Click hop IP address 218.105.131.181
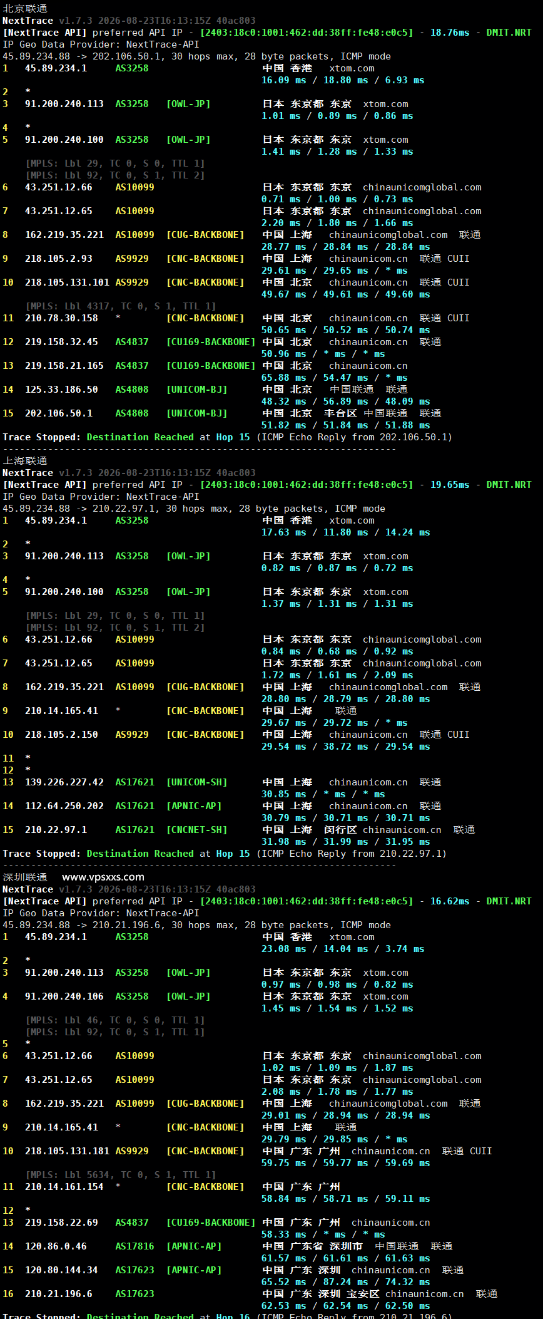Screen dimensions: 543x1319 click(x=67, y=1151)
